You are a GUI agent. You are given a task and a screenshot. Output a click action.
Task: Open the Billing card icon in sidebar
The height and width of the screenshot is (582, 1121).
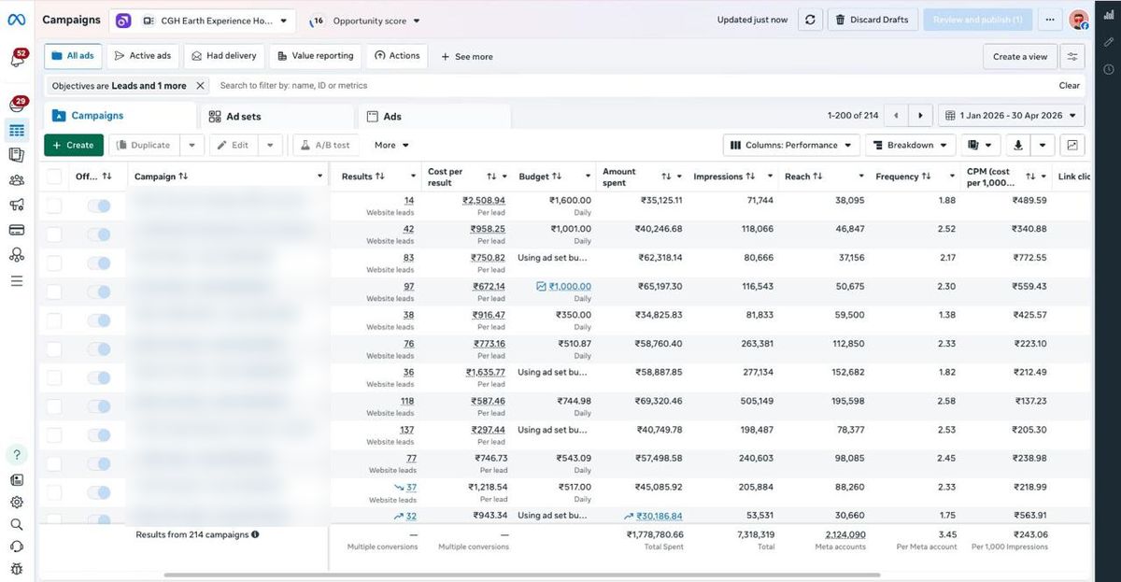17,230
